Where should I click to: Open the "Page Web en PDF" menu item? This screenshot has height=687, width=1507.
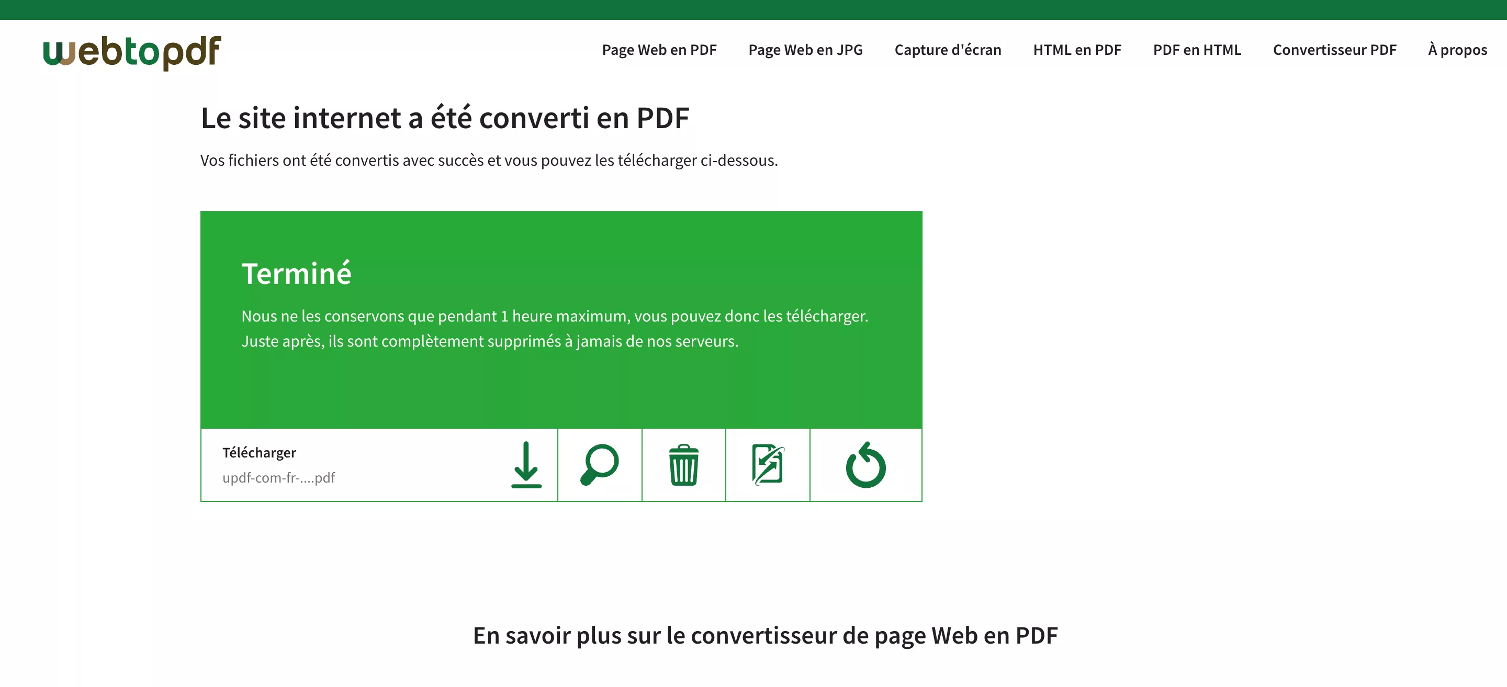[x=660, y=50]
